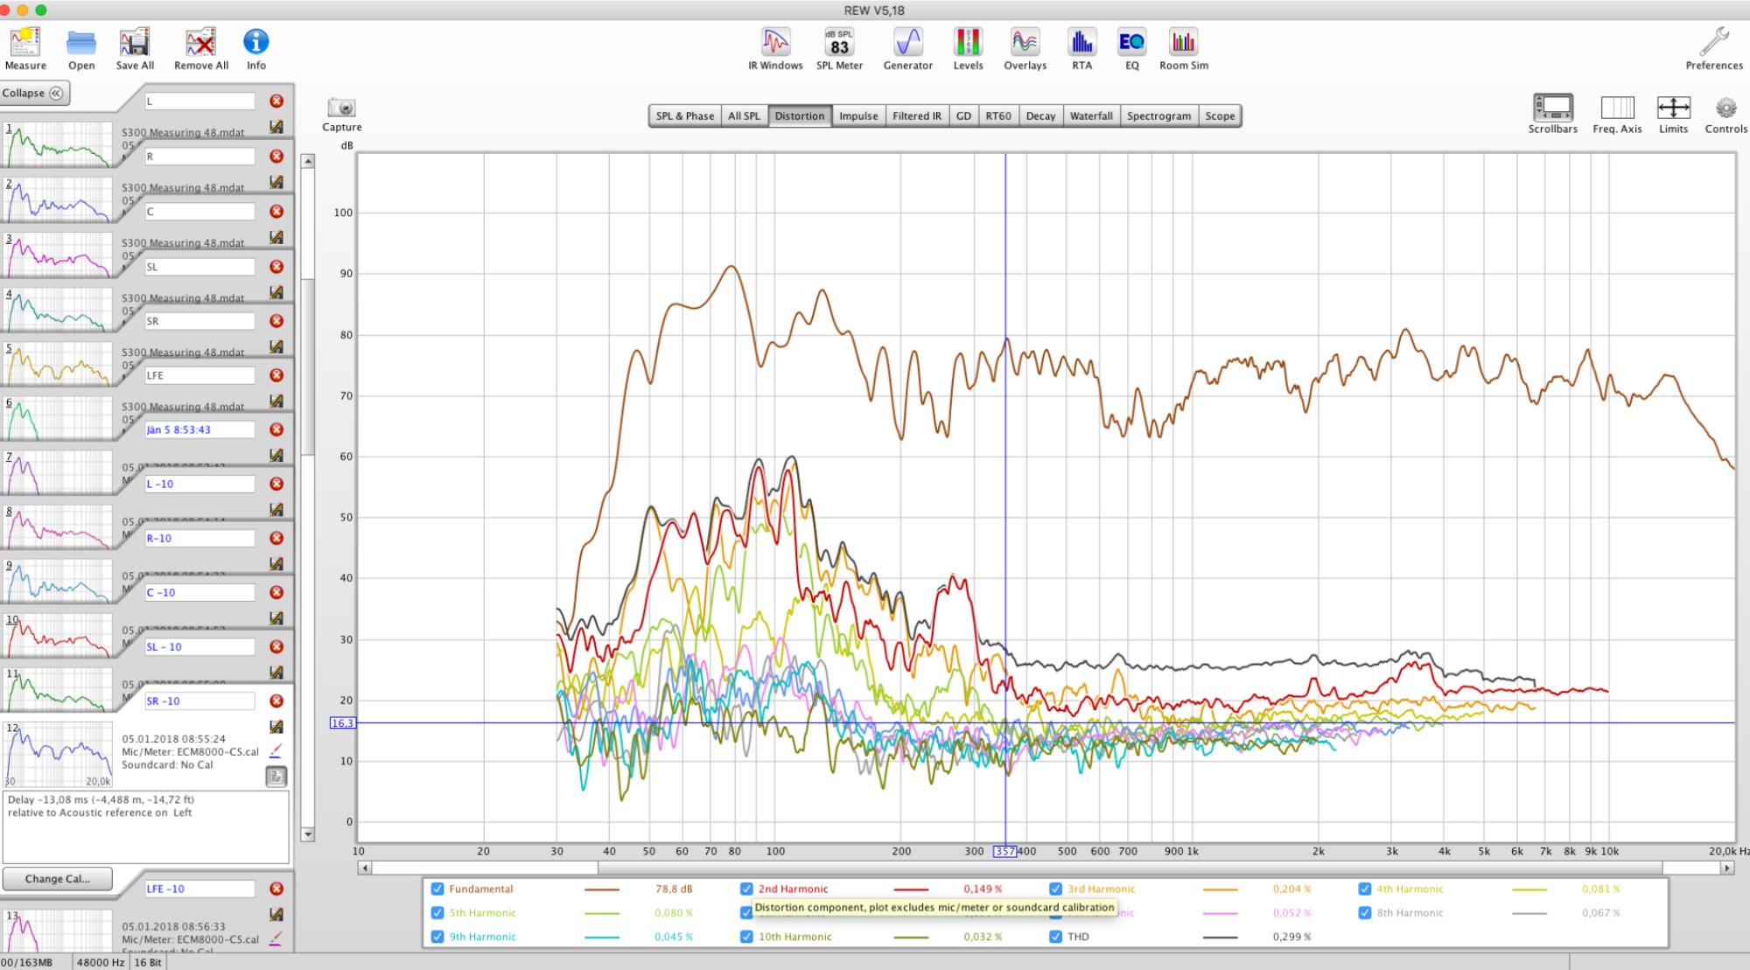Image resolution: width=1750 pixels, height=970 pixels.
Task: Open the Limits graph control
Action: click(x=1673, y=108)
